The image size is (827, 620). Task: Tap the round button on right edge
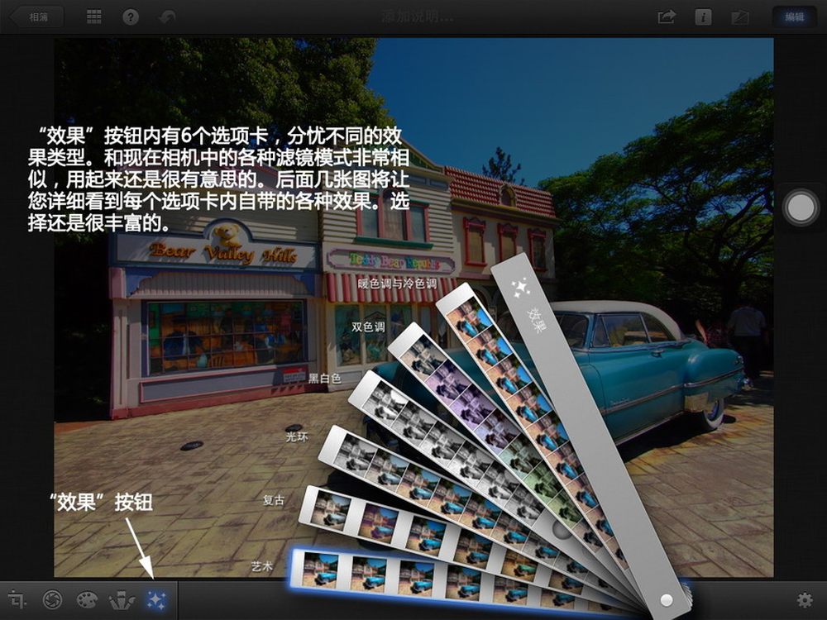800,208
